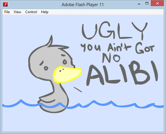
Task: Click the blue water wave line
Action: tap(83, 104)
